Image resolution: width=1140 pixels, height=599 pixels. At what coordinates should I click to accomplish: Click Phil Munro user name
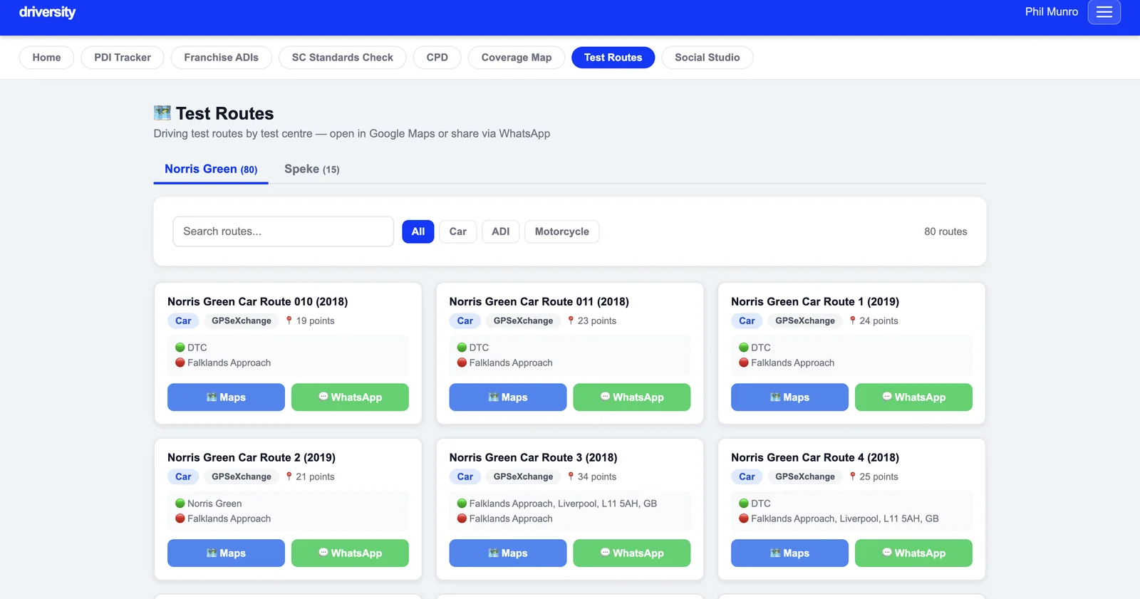(x=1051, y=12)
